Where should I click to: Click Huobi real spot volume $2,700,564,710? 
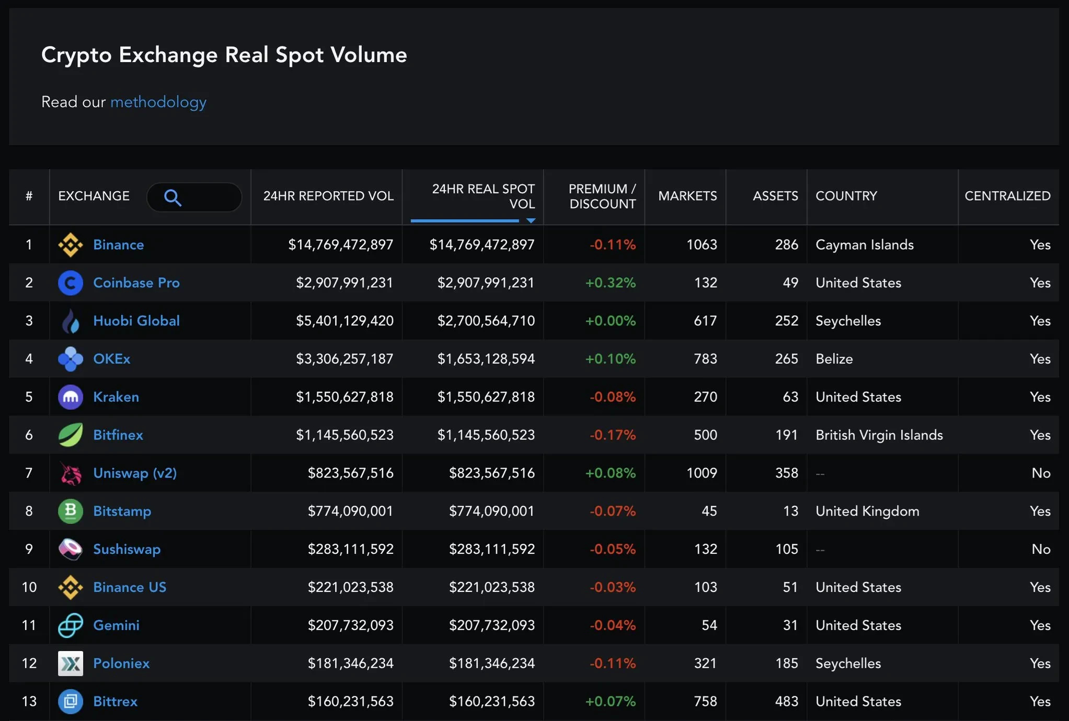pos(486,321)
